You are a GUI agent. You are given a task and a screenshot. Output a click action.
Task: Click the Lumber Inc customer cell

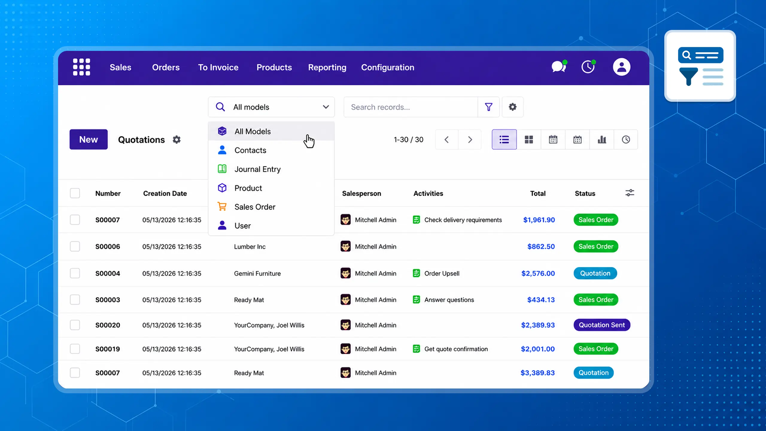(x=250, y=246)
